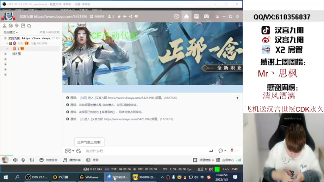Open the game controller chat dropdown

tap(69, 151)
